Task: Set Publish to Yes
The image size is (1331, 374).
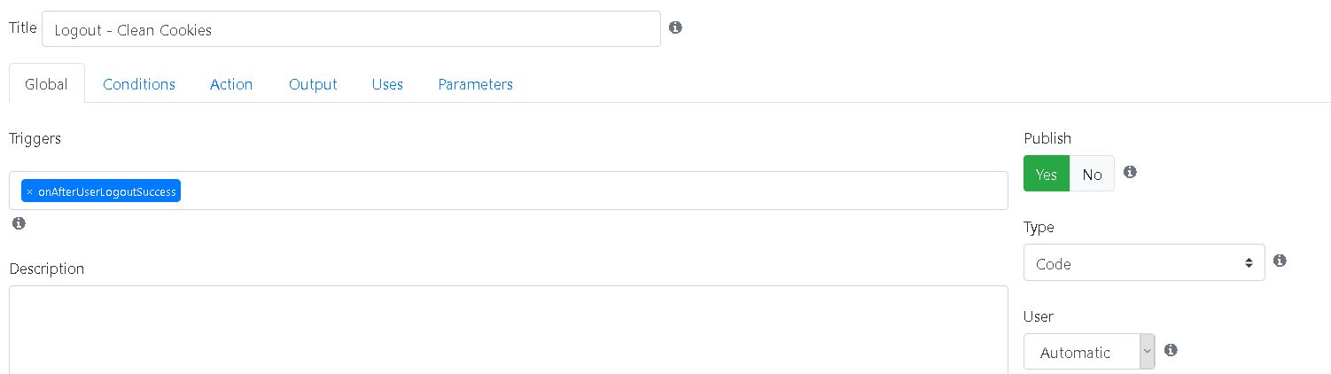Action: pos(1047,174)
